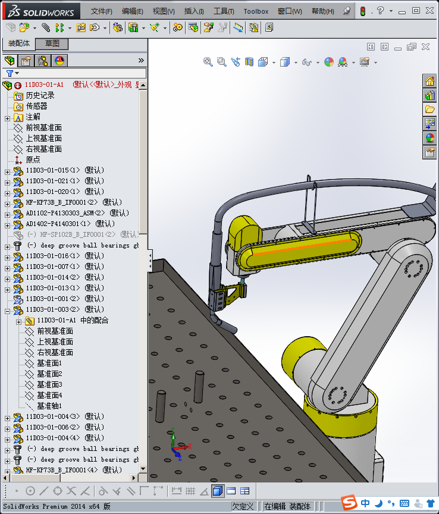The image size is (439, 514).
Task: Click the Section View icon
Action: coord(249,62)
